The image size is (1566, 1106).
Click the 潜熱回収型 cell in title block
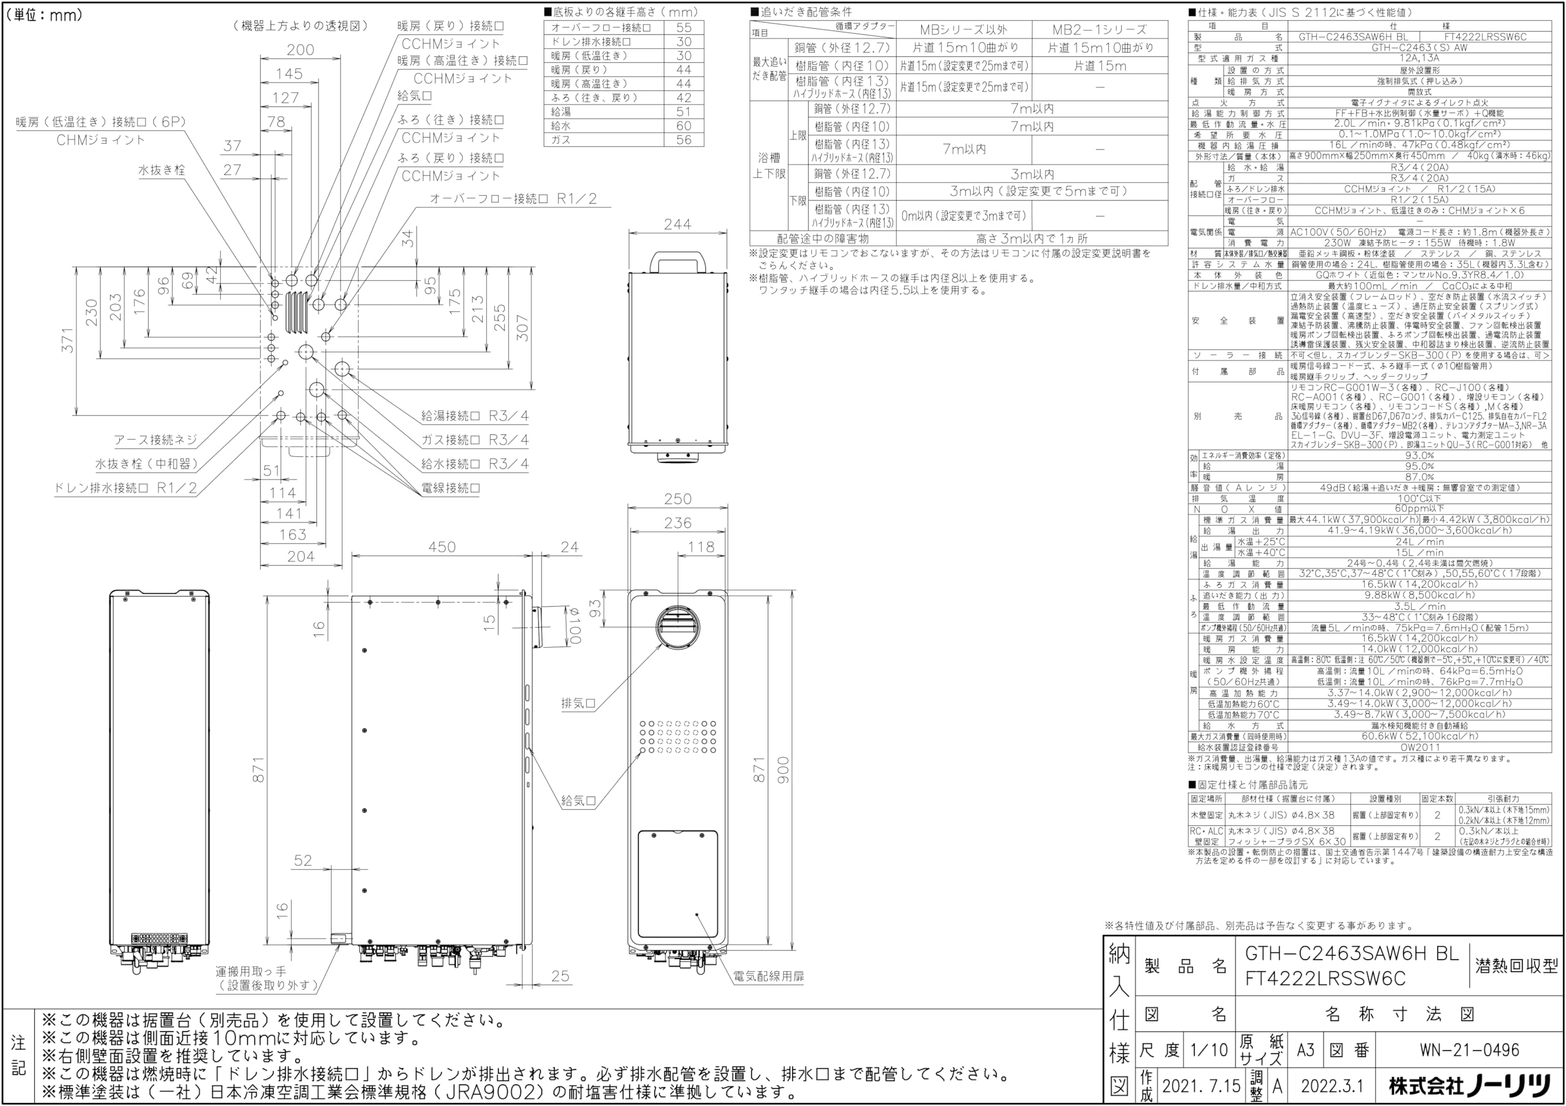pyautogui.click(x=1516, y=965)
